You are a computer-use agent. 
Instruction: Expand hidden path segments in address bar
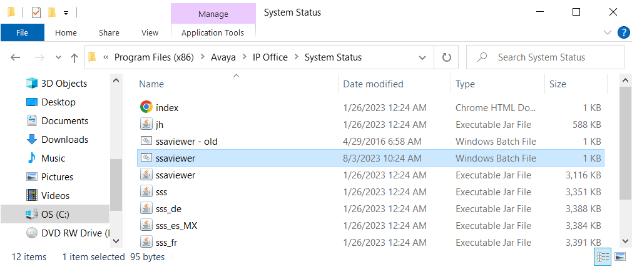point(106,57)
